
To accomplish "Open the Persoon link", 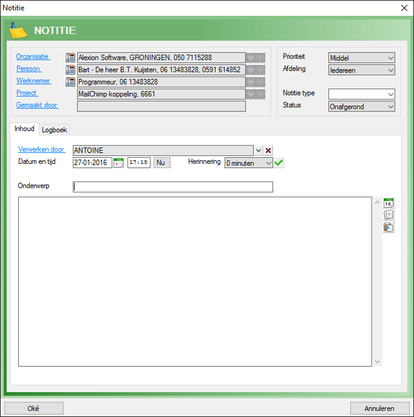I will [x=28, y=69].
